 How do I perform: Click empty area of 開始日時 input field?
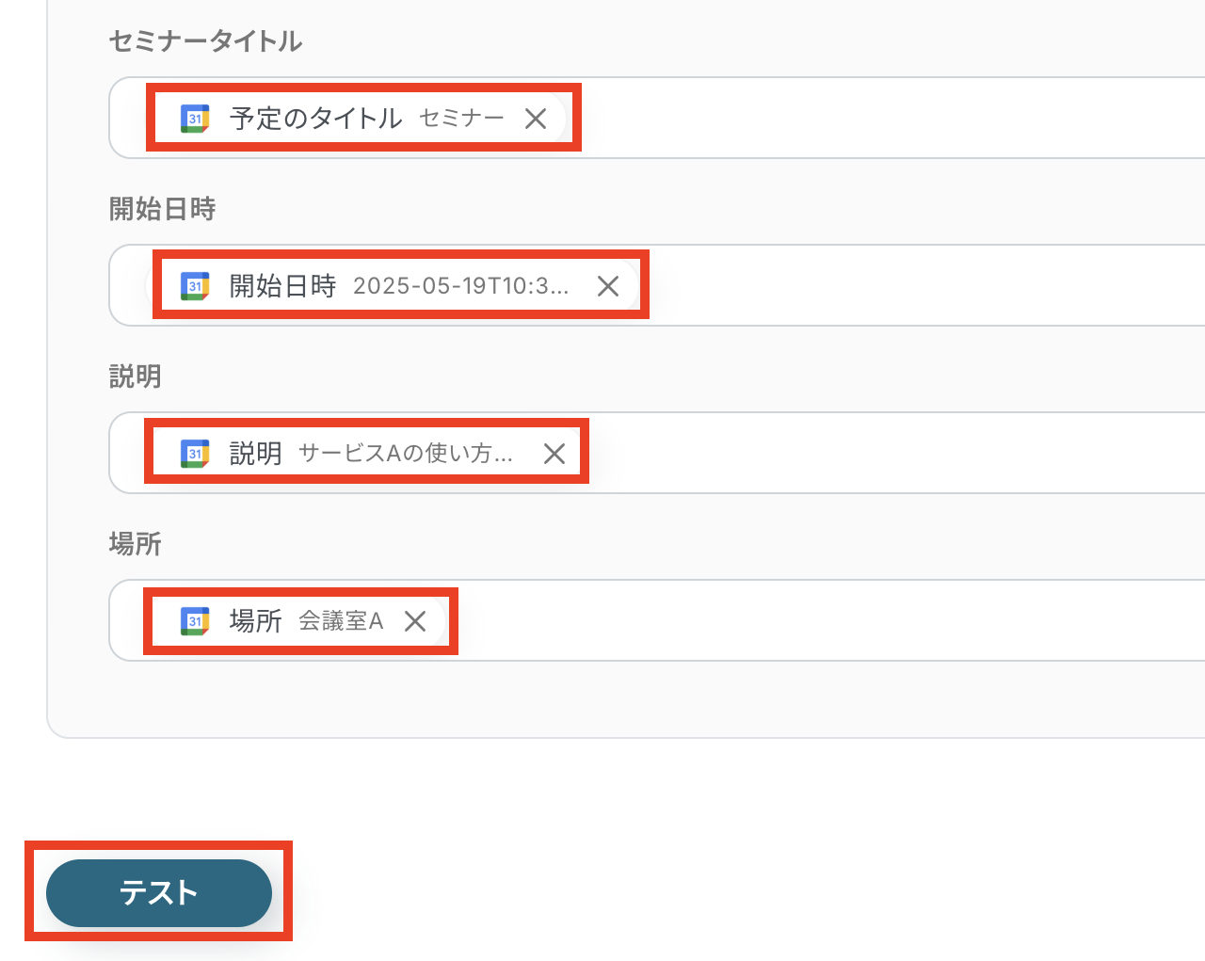coord(894,286)
